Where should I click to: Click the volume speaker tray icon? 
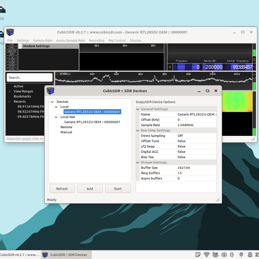tap(232, 254)
